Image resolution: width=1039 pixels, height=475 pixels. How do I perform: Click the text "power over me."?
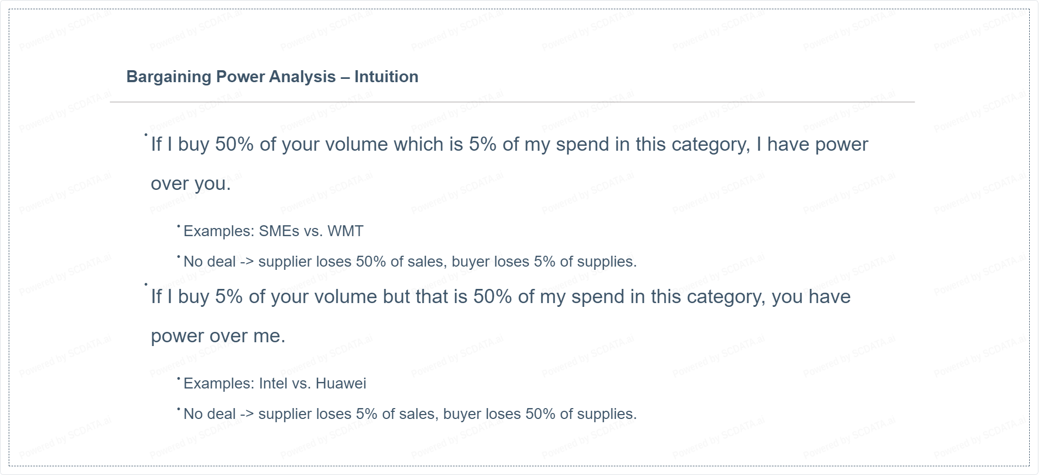click(x=218, y=336)
